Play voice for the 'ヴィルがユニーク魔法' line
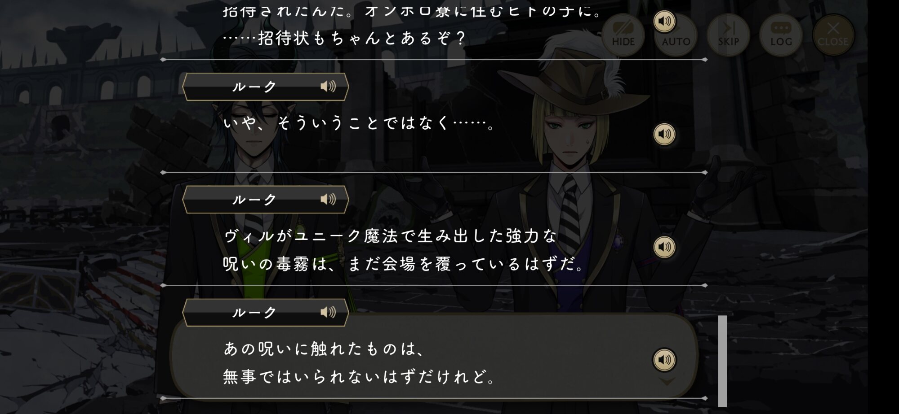 pos(664,247)
